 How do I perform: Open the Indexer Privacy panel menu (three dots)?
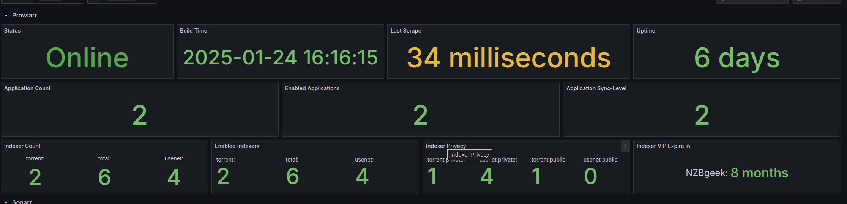(x=625, y=146)
